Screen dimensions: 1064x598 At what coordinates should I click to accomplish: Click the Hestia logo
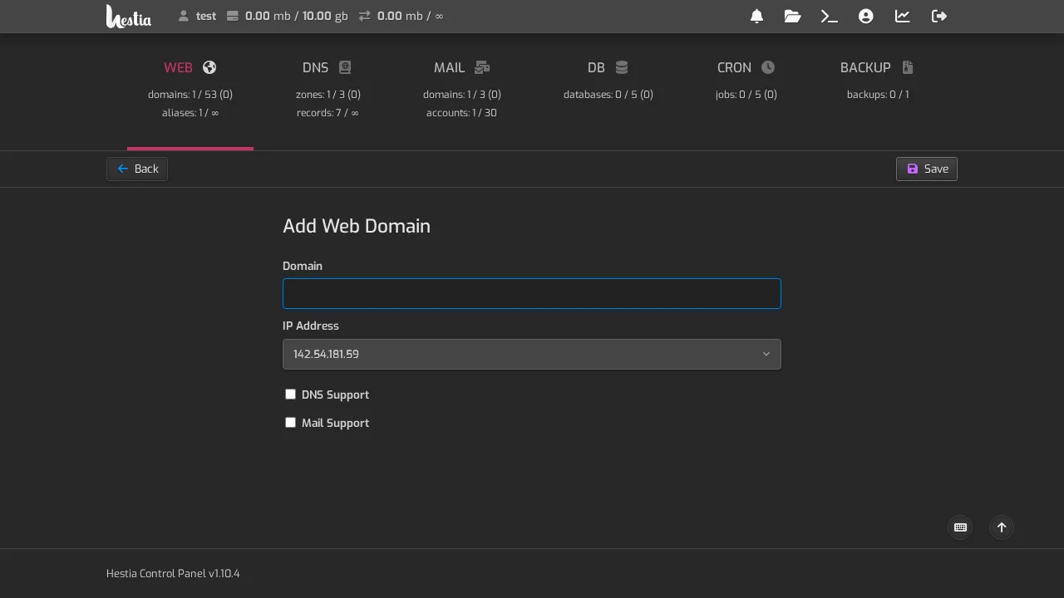(x=129, y=16)
